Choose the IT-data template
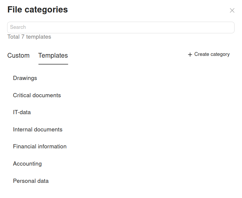The height and width of the screenshot is (198, 242). point(22,112)
